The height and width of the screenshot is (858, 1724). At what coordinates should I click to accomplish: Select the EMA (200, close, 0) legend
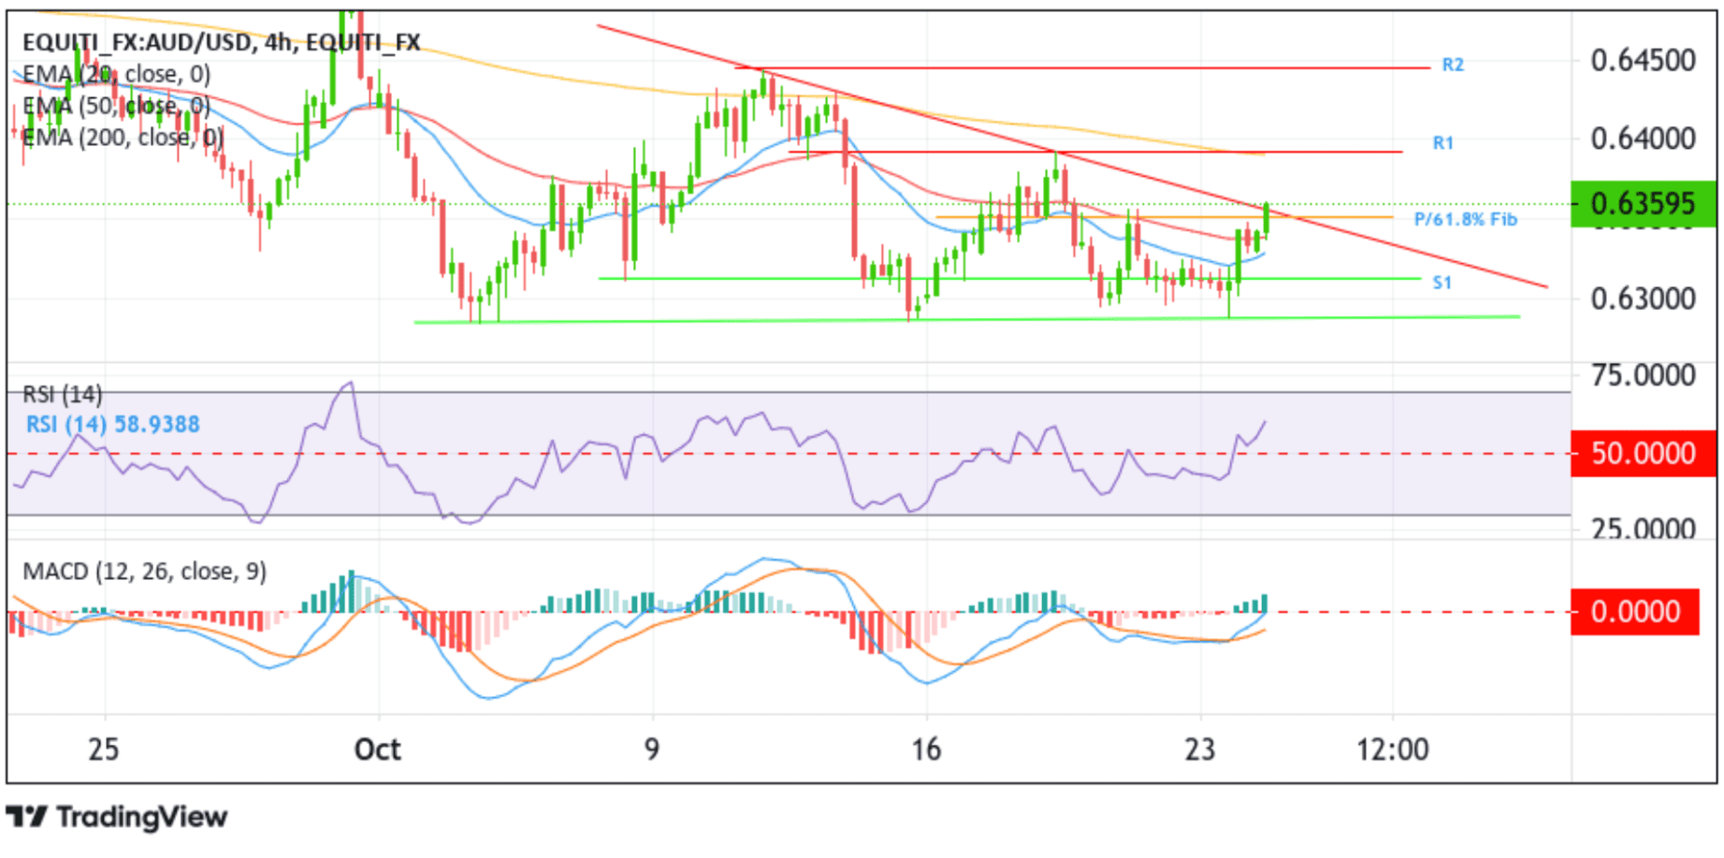point(123,138)
